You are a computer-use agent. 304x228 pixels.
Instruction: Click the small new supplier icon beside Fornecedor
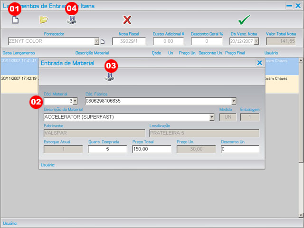[102, 42]
